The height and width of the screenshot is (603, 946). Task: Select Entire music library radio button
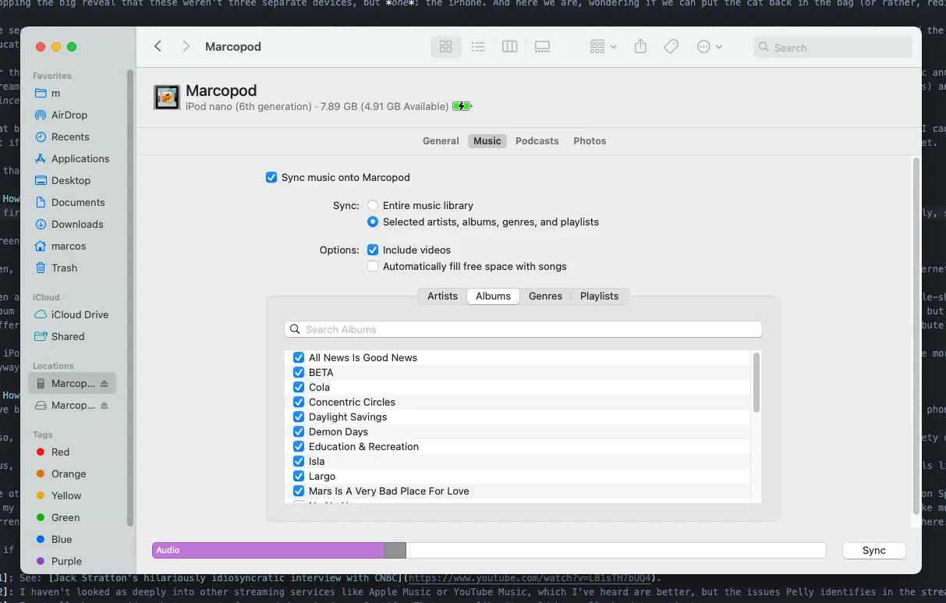click(373, 205)
